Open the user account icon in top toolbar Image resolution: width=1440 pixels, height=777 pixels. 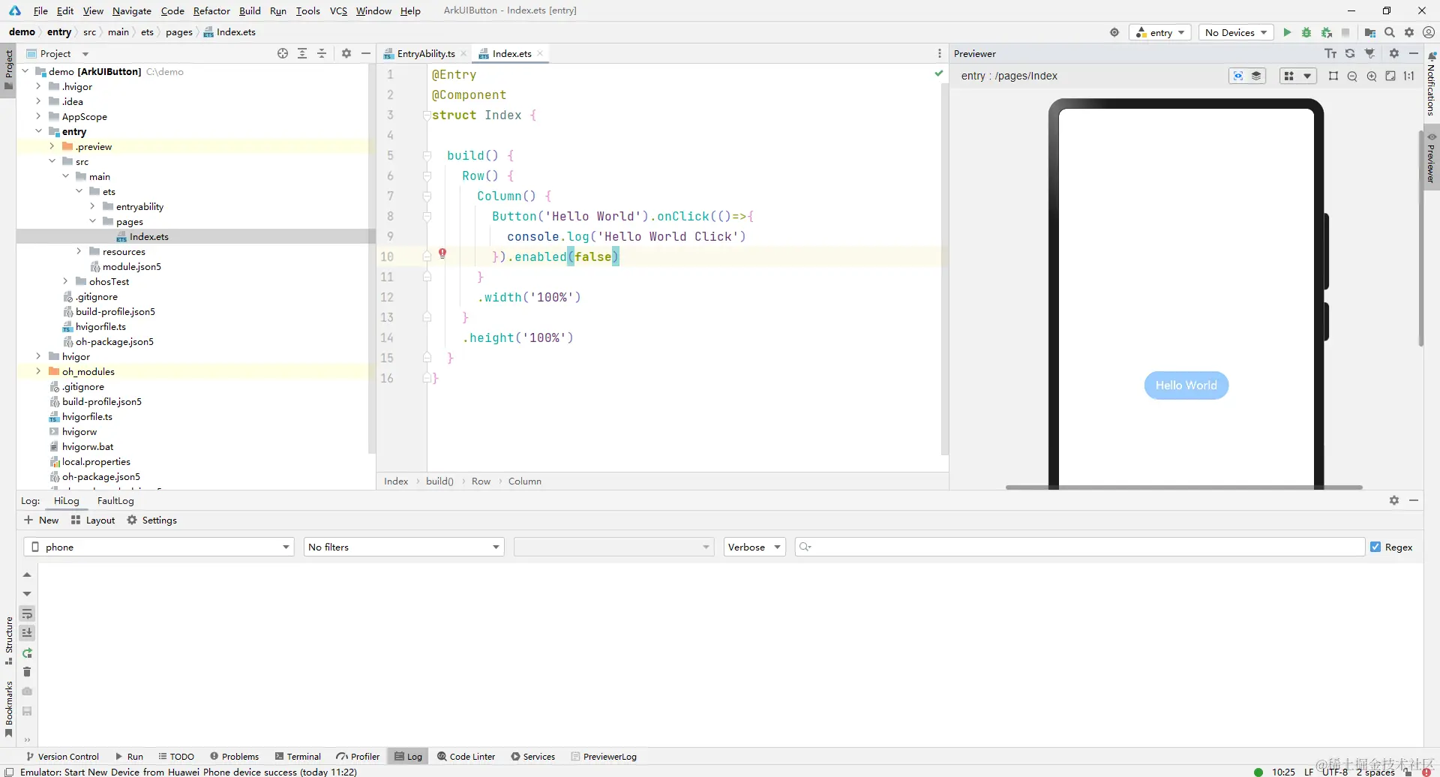point(1429,32)
